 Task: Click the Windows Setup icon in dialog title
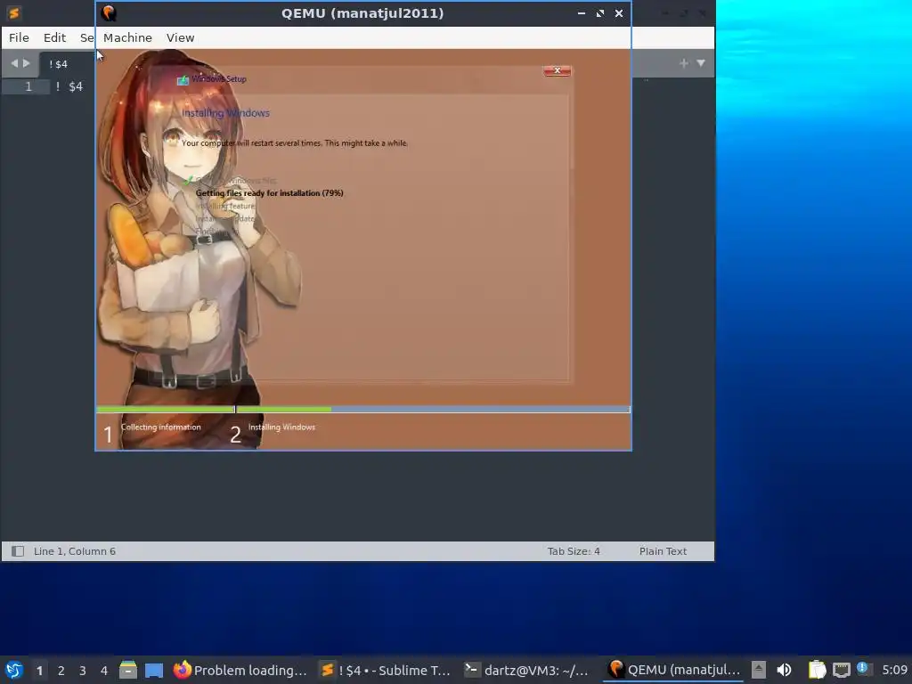(x=183, y=79)
